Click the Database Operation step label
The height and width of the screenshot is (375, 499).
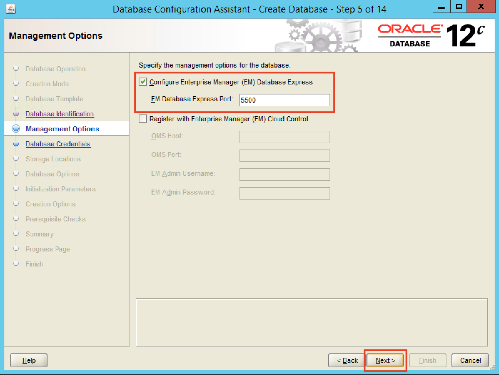55,69
